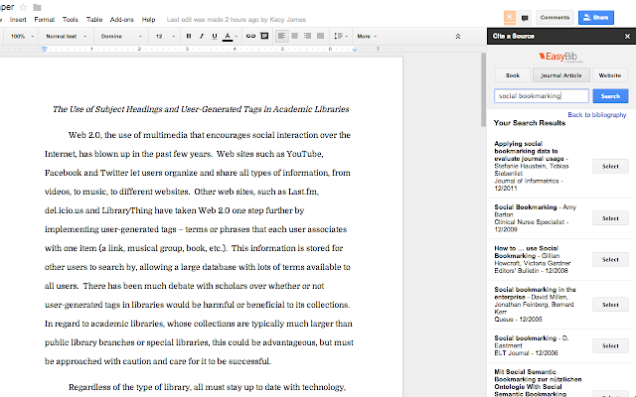
Task: Open the Domine font dropdown
Action: (121, 36)
